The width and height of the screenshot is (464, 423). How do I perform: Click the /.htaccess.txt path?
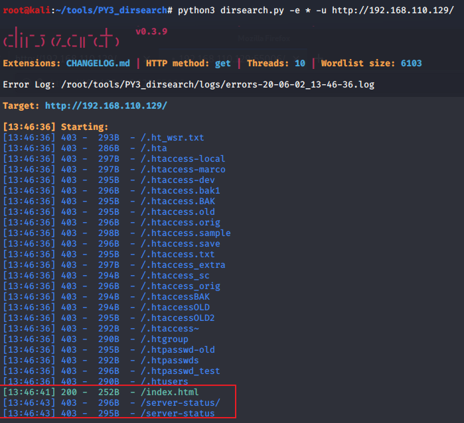(177, 255)
